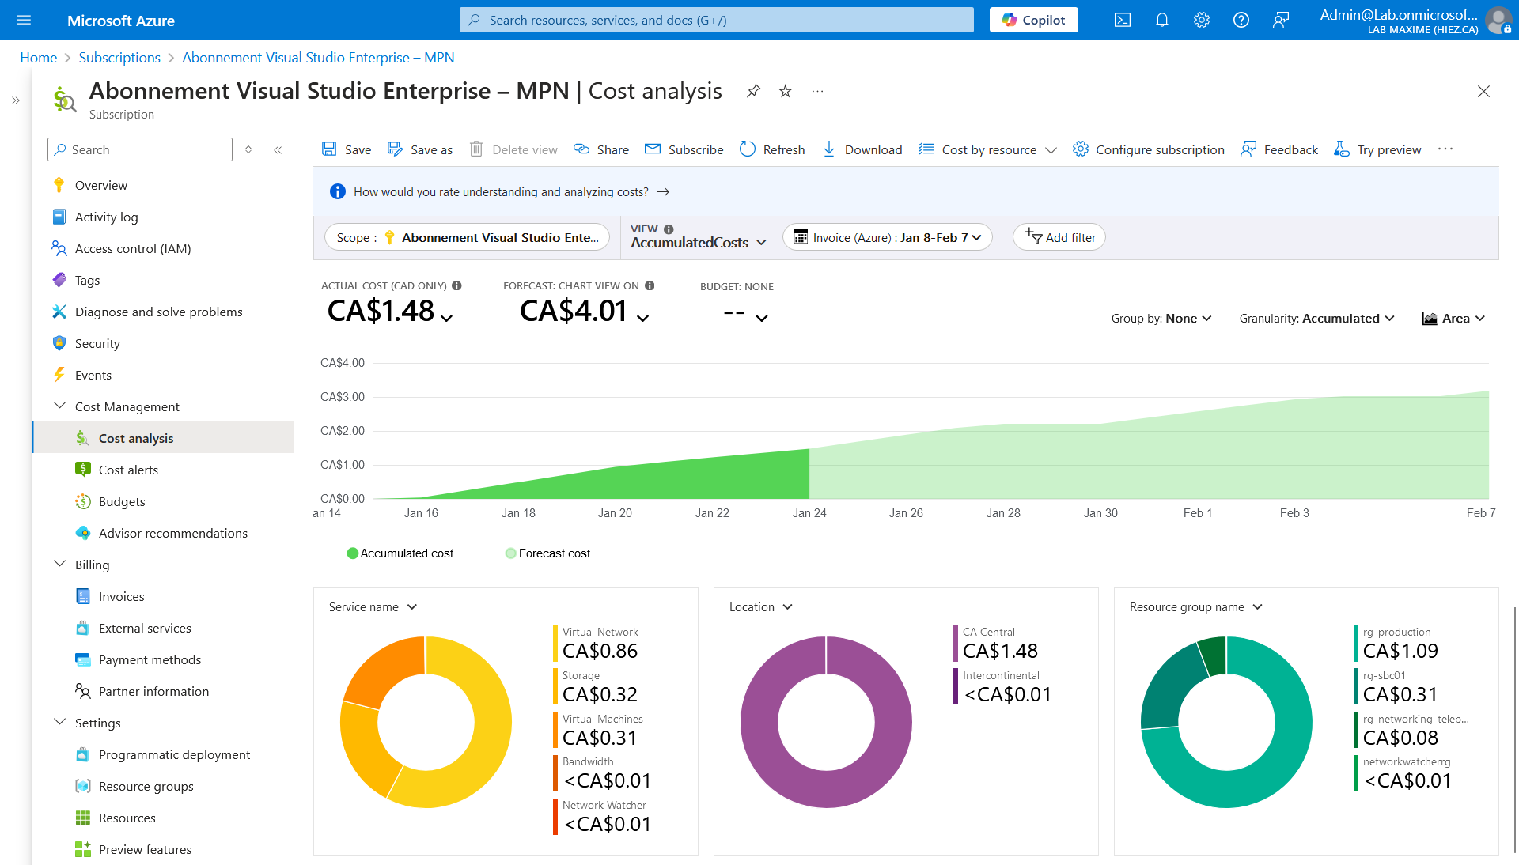Open the Invoice date range selector
This screenshot has width=1519, height=865.
coord(887,237)
